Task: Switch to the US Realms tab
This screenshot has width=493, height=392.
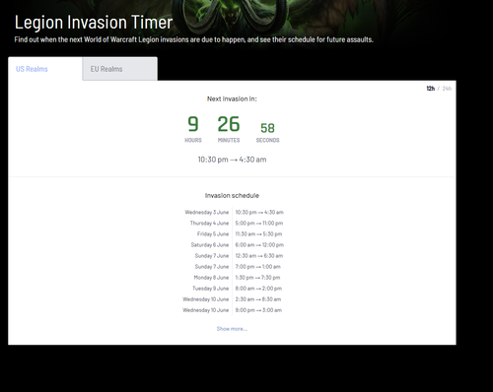Action: coord(45,69)
